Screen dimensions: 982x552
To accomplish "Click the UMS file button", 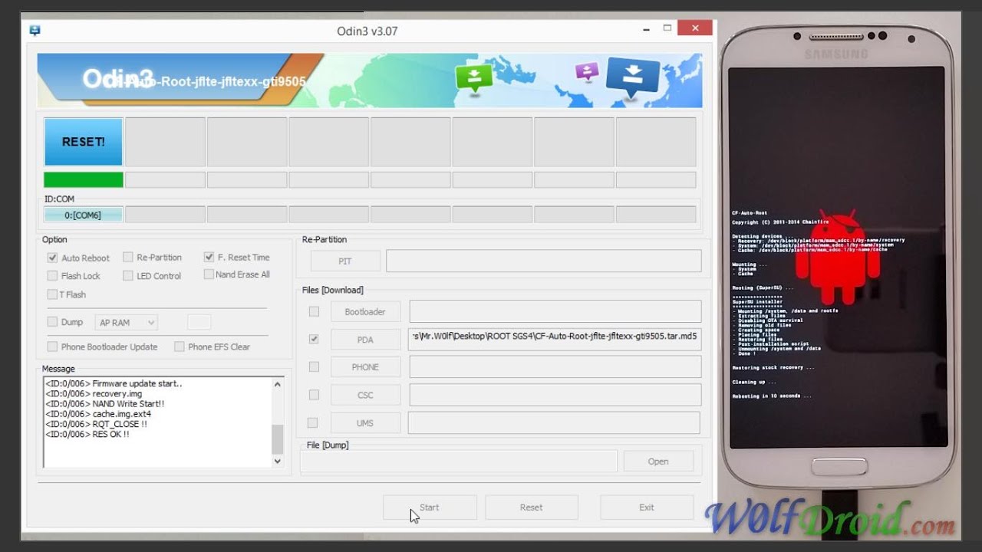I will 365,422.
